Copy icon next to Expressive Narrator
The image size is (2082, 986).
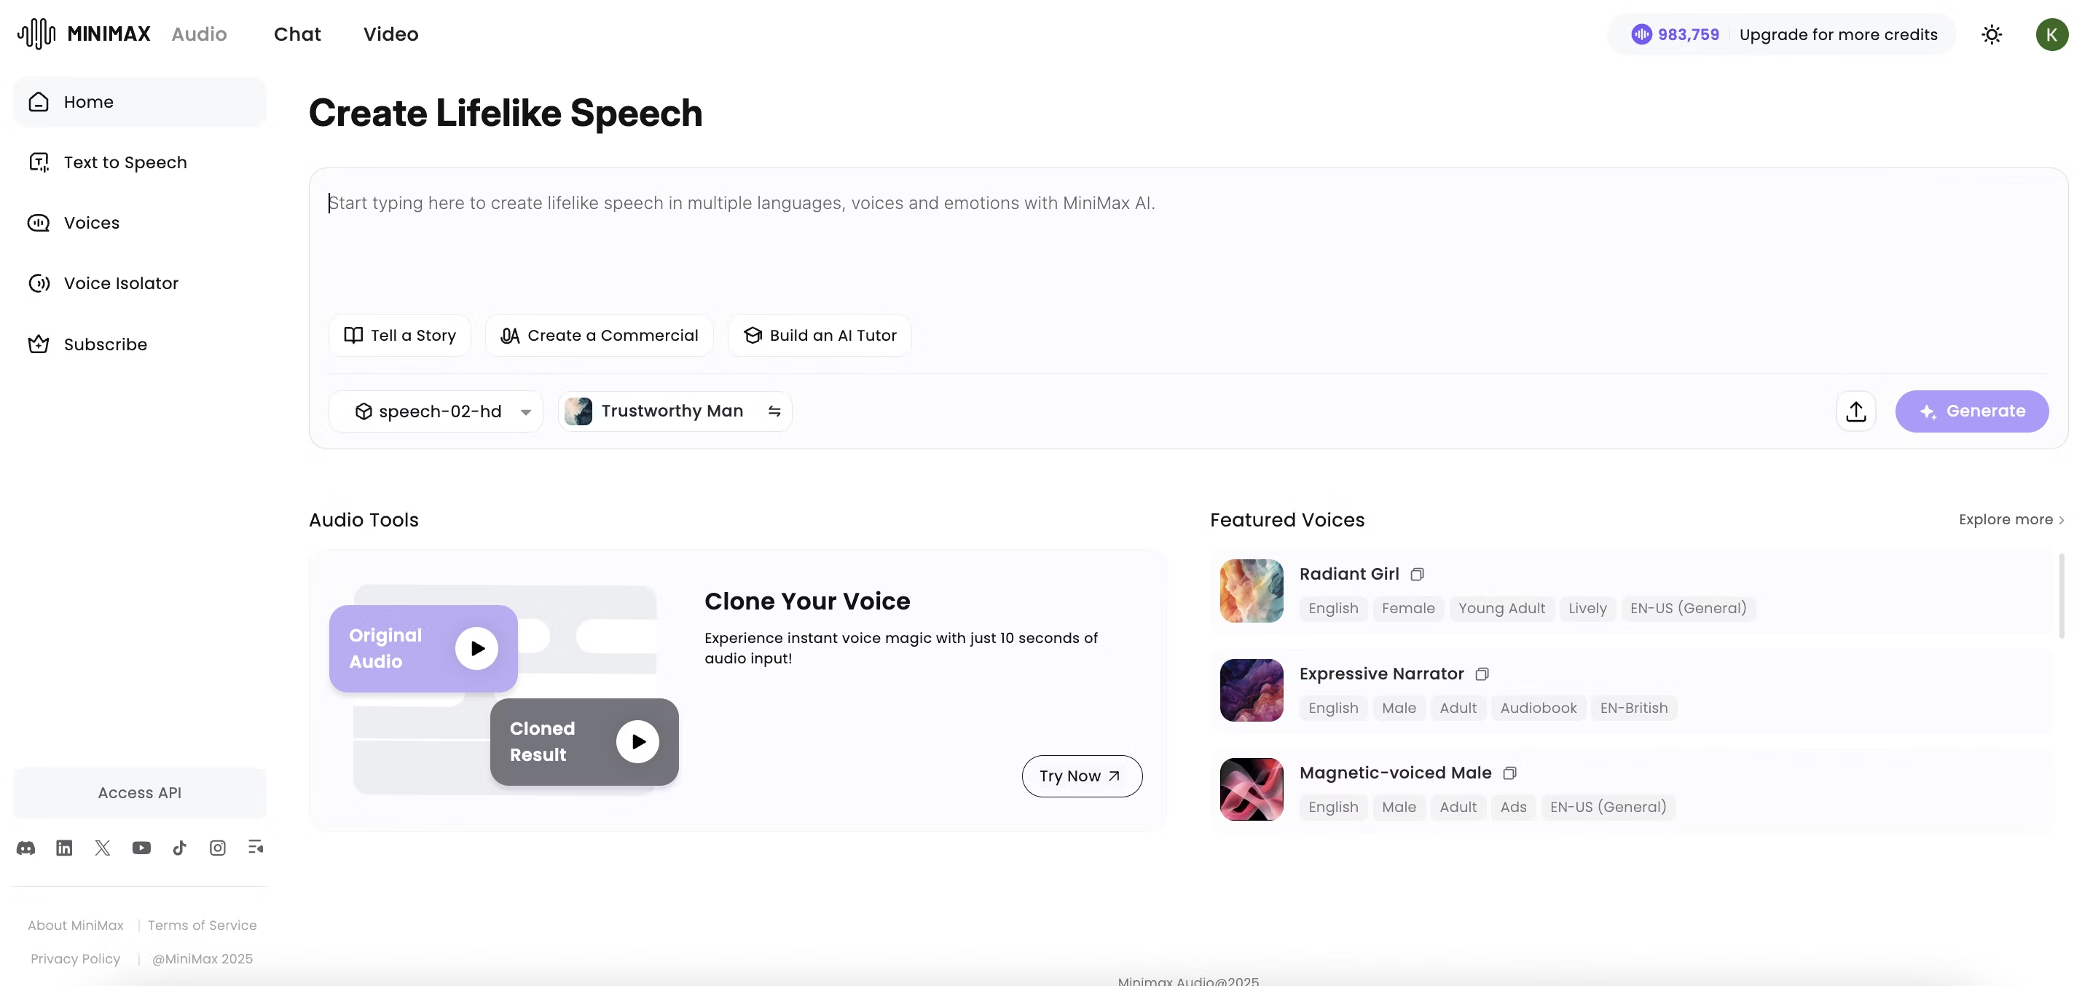[x=1482, y=674]
